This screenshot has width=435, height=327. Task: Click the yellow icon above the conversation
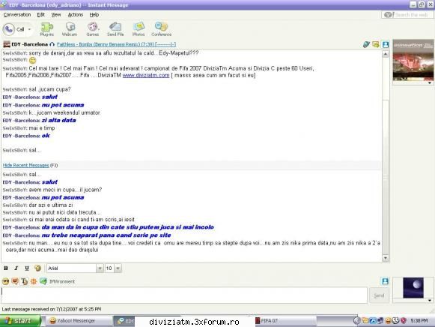tap(376, 44)
